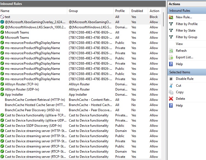Click the green check icon of AllJoyn Router (UDP-In)
Image resolution: width=206 pixels, height=160 pixels.
2,89
